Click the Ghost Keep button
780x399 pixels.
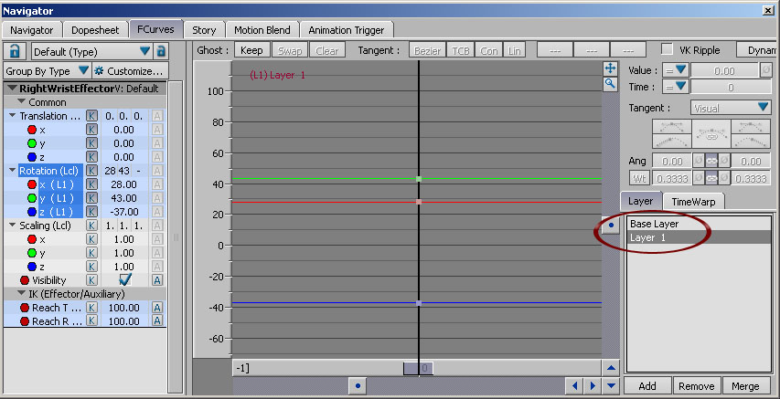point(251,50)
